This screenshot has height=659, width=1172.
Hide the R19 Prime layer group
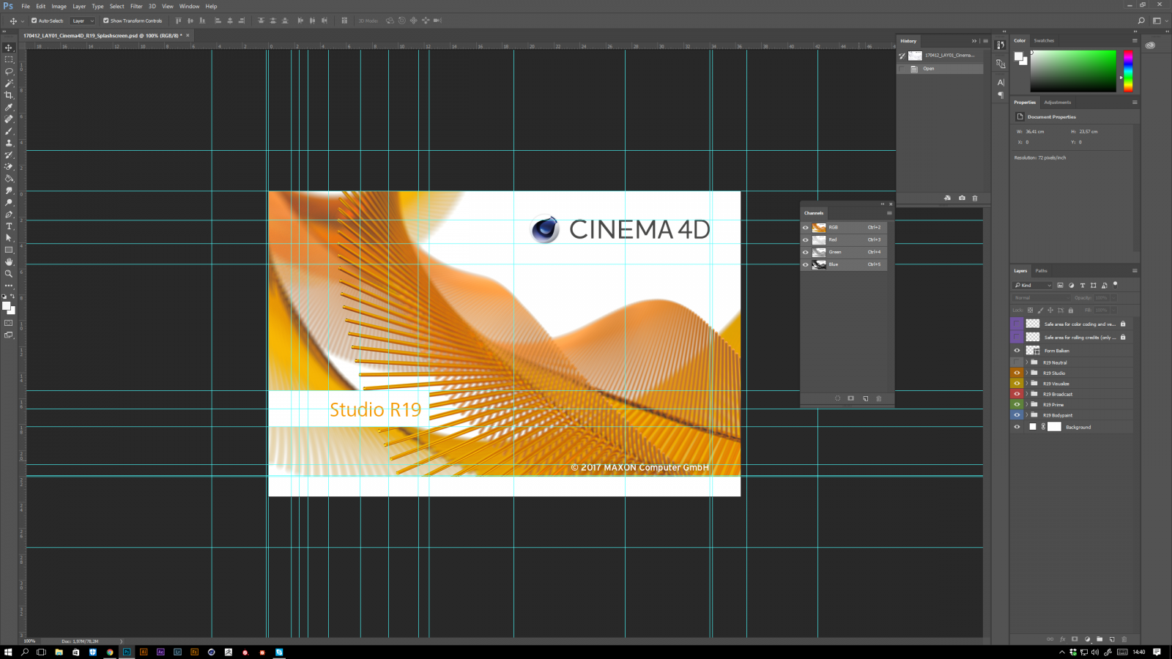[1017, 404]
